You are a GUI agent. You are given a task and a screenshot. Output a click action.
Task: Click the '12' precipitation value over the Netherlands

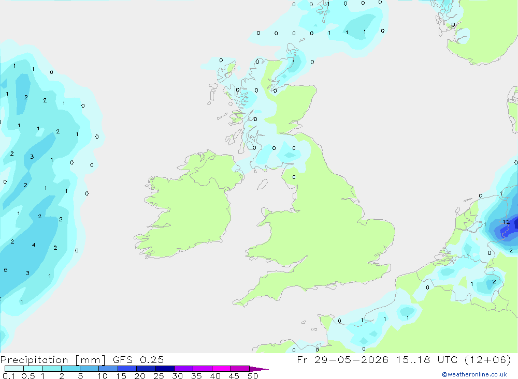[x=506, y=222]
